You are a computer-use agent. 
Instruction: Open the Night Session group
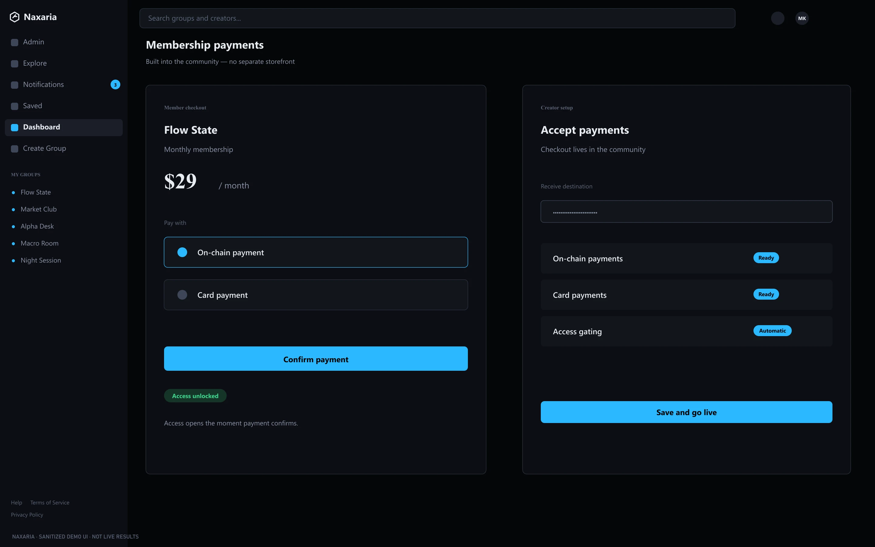point(40,260)
